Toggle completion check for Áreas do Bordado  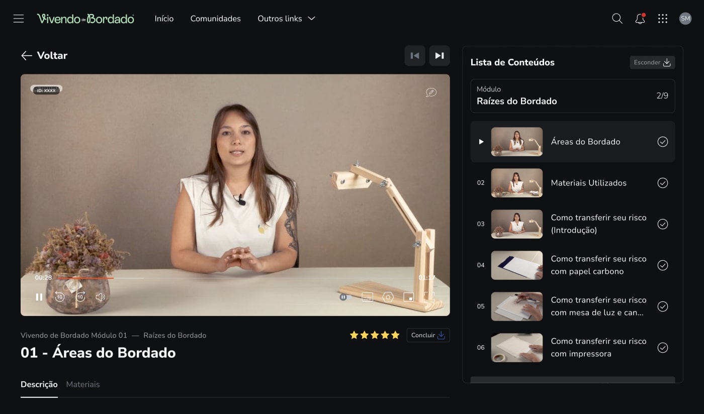click(x=663, y=142)
